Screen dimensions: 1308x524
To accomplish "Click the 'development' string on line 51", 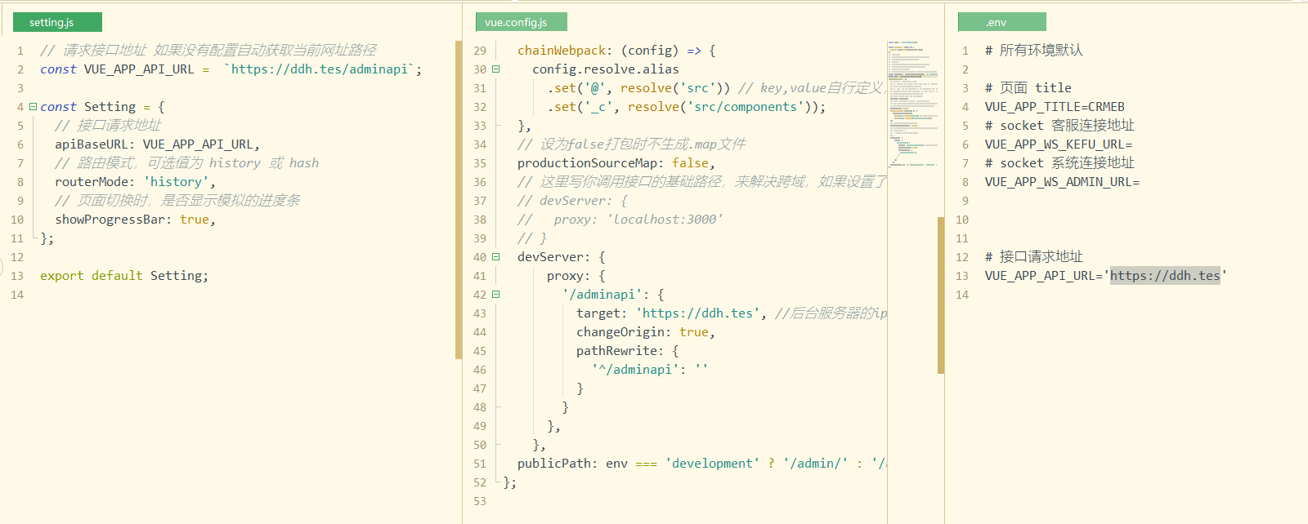I will click(x=712, y=464).
